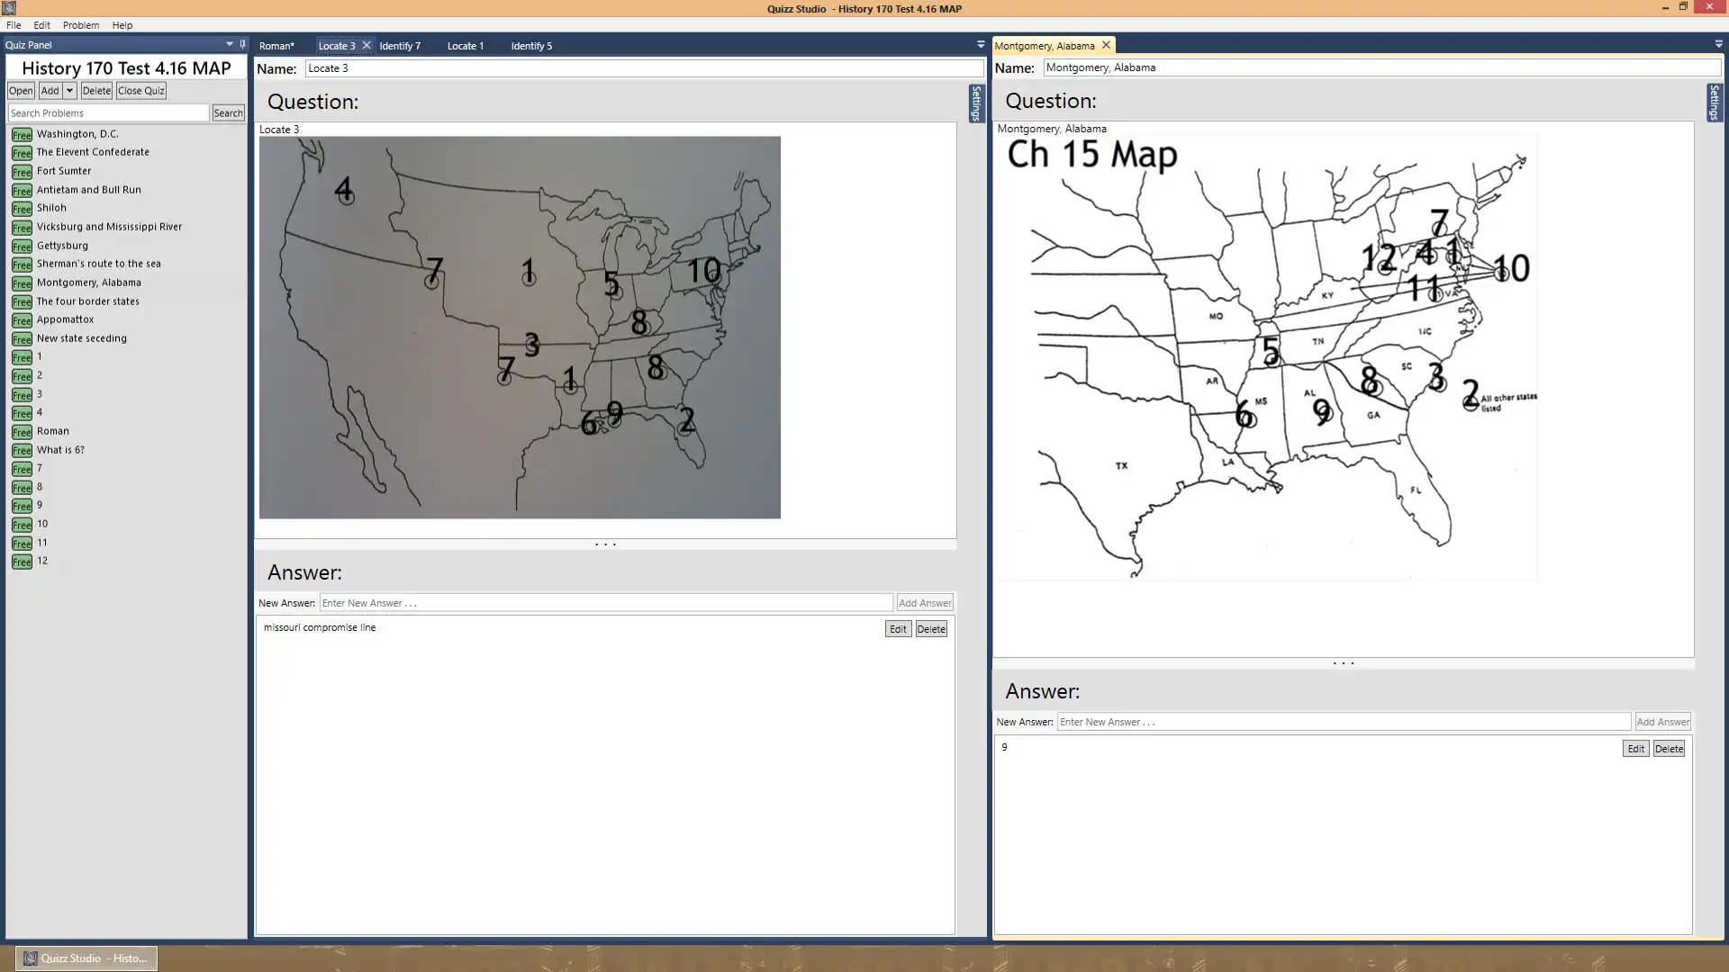This screenshot has height=972, width=1729.
Task: Click the Close Quiz button
Action: 140,90
